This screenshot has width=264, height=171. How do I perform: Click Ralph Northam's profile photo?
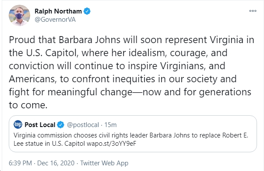[19, 15]
